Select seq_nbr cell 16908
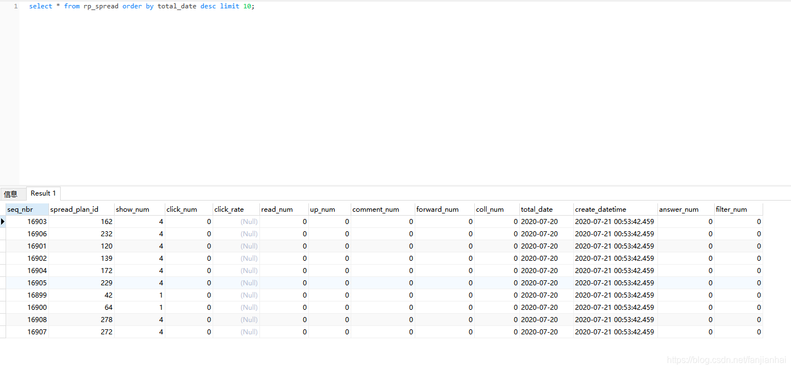The height and width of the screenshot is (370, 791). (x=27, y=320)
